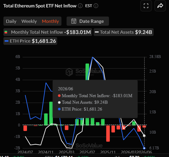Click the largest red outflow bar
Viewport: 169px width, 157px height.
[108, 133]
